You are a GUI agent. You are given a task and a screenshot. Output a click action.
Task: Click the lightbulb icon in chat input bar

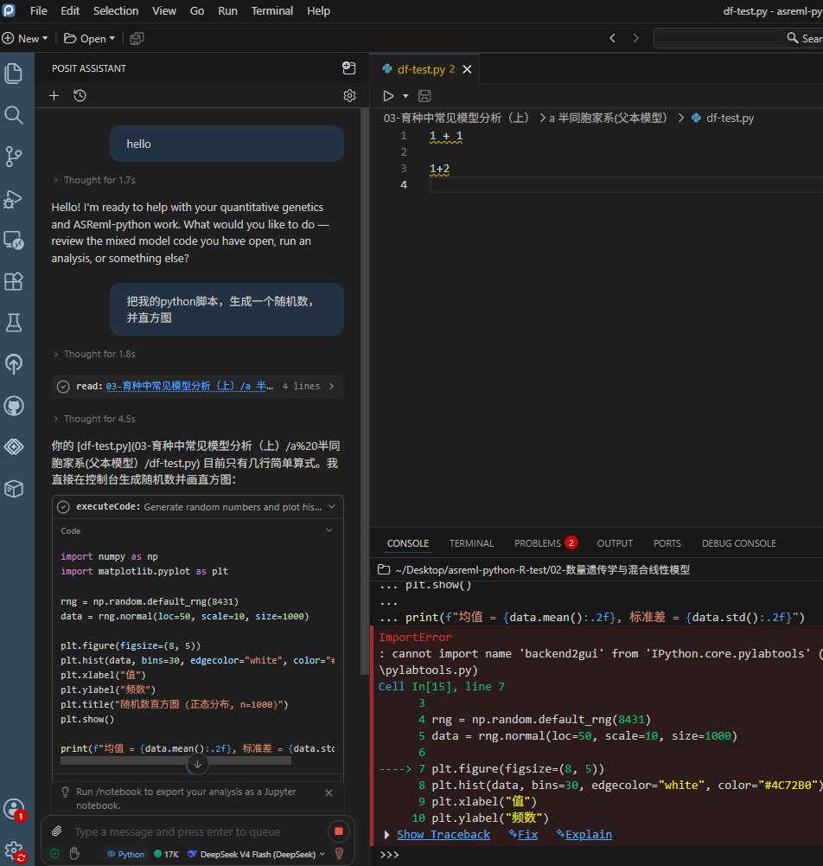[340, 854]
